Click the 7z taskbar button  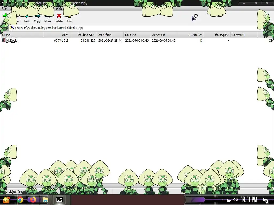tap(59, 200)
